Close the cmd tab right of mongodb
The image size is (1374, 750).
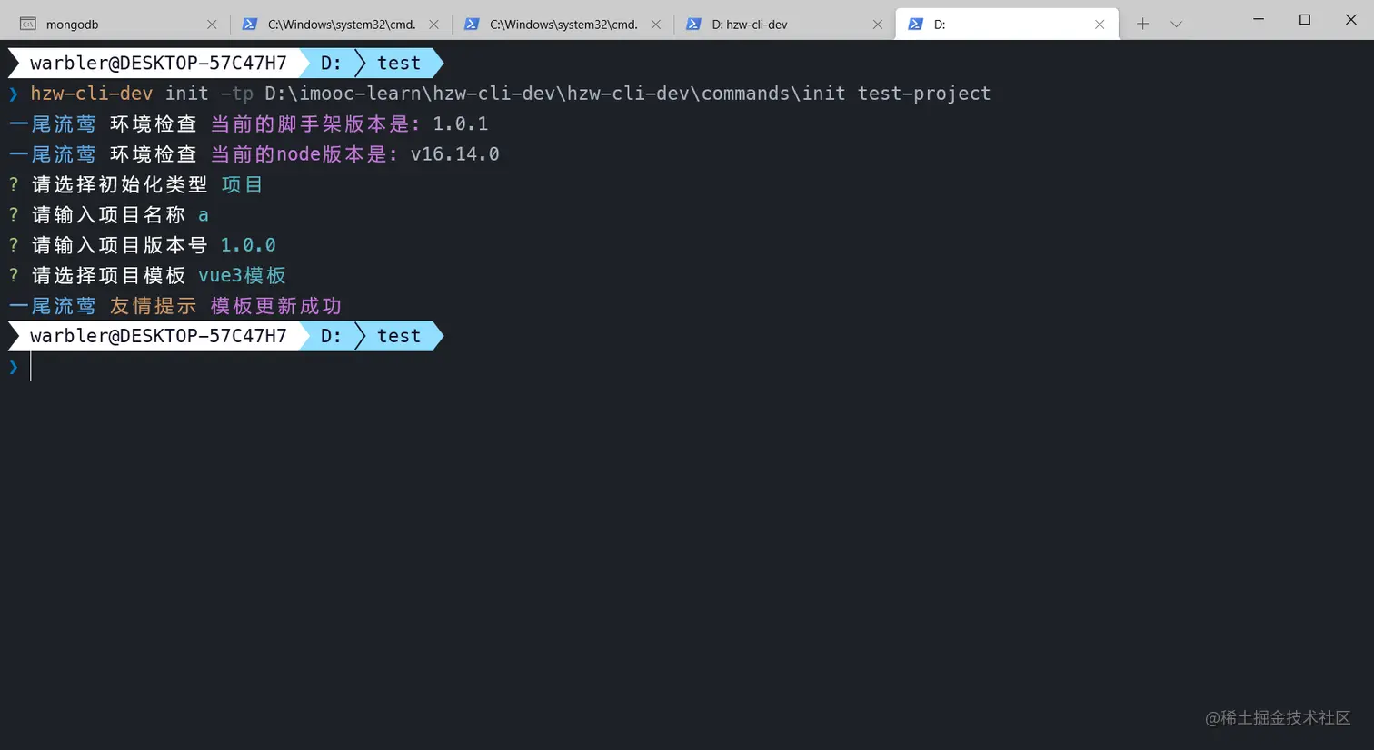(433, 25)
